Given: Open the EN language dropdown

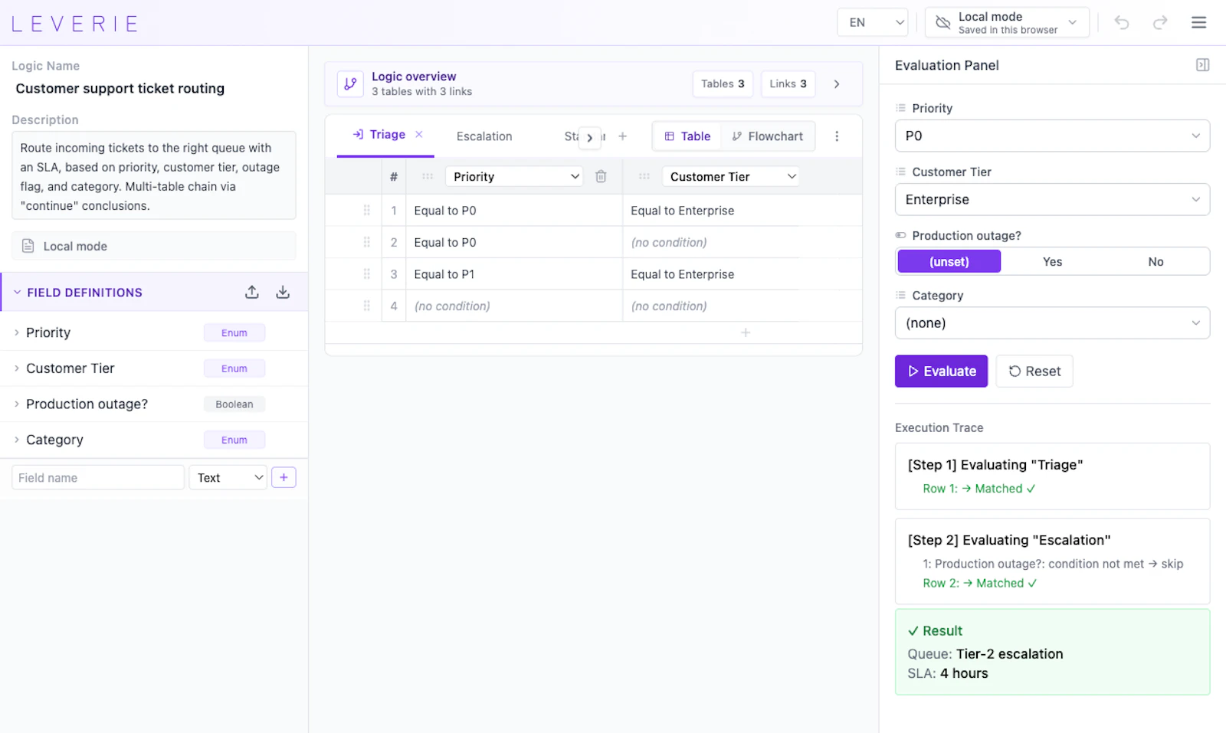Looking at the screenshot, I should [x=873, y=22].
